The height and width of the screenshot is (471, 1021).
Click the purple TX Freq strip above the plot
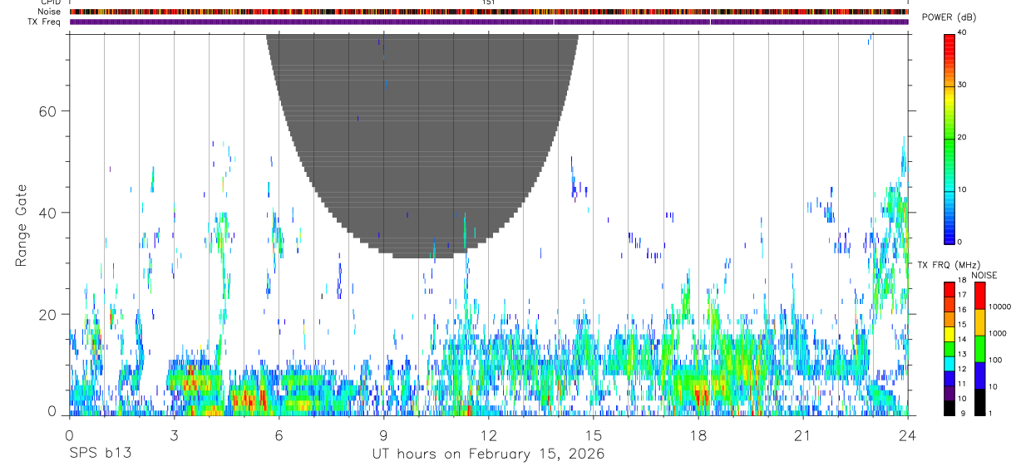pos(489,22)
